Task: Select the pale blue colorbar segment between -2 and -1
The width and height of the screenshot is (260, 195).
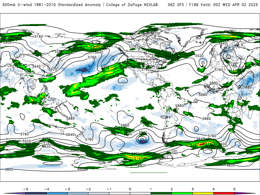Action: pyautogui.click(x=99, y=193)
